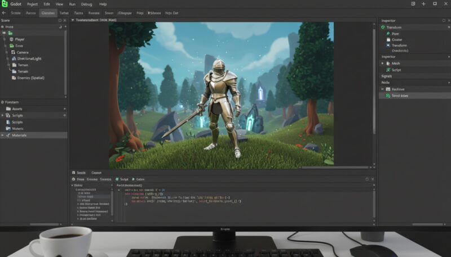
Task: Expand the Mesh property arrow
Action: click(383, 64)
